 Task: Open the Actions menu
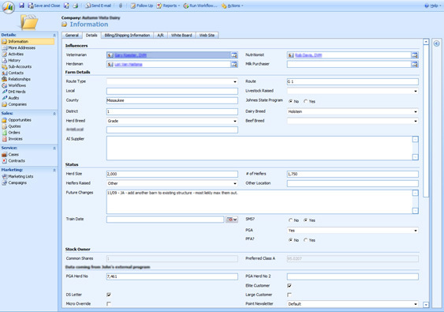(x=232, y=6)
